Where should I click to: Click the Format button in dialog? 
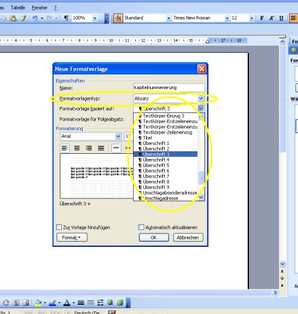pos(72,237)
